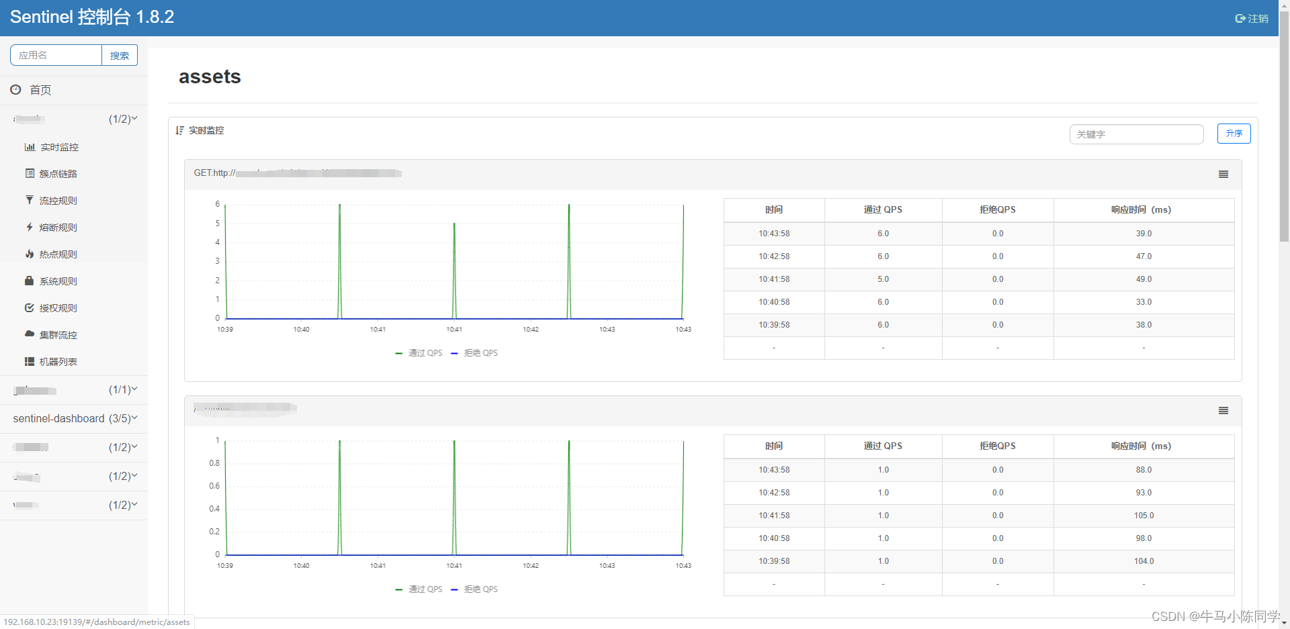Click the 通过 QPS header in second table

pyautogui.click(x=883, y=446)
